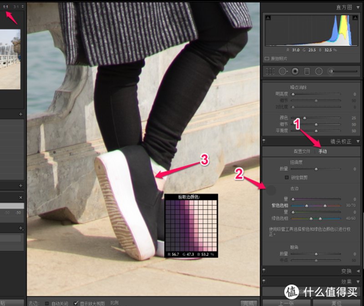Select the red eye correction tool icon
This screenshot has height=306, width=364.
pyautogui.click(x=295, y=71)
